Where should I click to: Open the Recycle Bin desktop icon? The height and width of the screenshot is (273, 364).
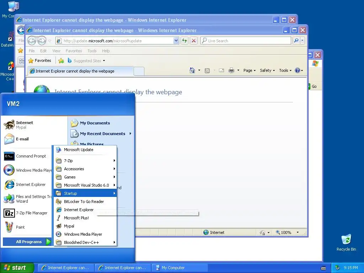pyautogui.click(x=346, y=243)
